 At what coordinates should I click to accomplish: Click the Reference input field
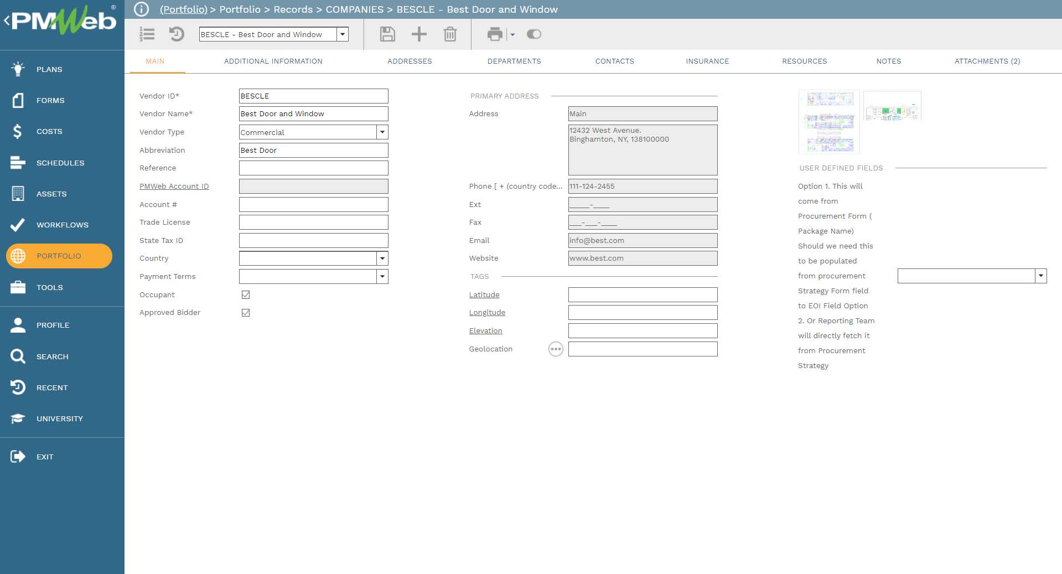point(314,168)
